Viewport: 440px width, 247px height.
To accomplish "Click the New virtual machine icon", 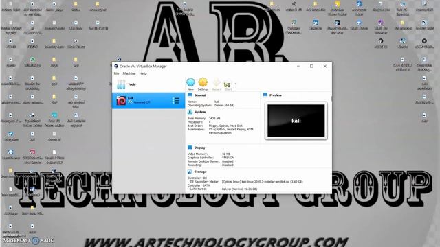I will pyautogui.click(x=190, y=82).
